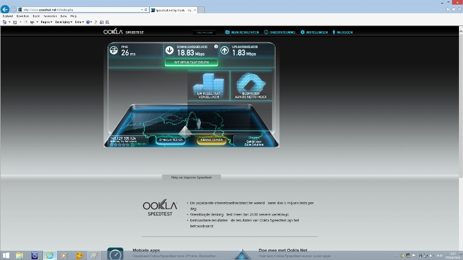
Task: Open the Beveiliging dropdown in command bar
Action: click(64, 22)
